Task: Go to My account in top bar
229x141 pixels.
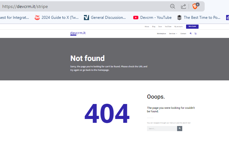Action: coord(178,26)
